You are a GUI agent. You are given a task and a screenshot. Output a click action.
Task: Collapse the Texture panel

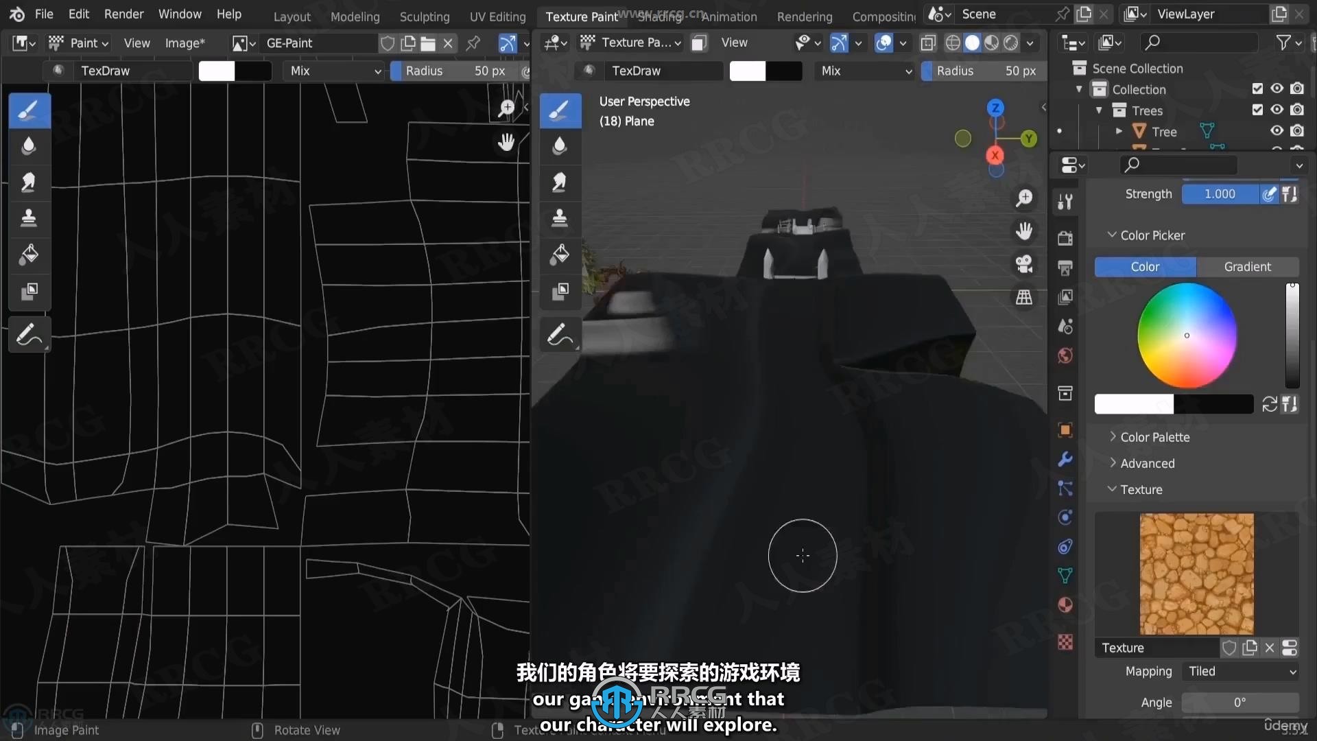pos(1112,489)
